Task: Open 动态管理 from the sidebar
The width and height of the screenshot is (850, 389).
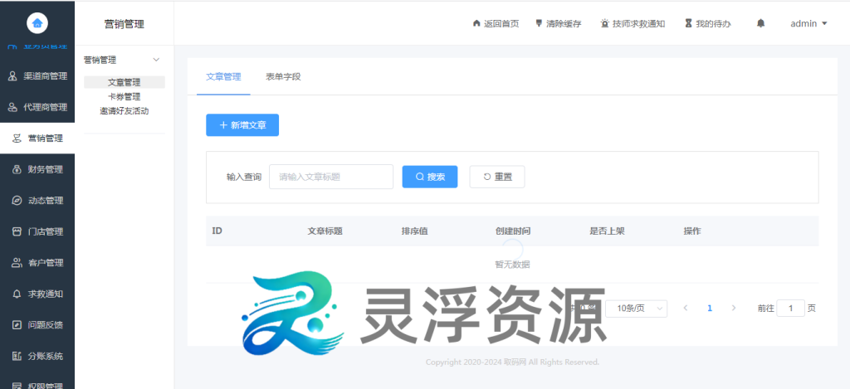Action: pyautogui.click(x=37, y=201)
